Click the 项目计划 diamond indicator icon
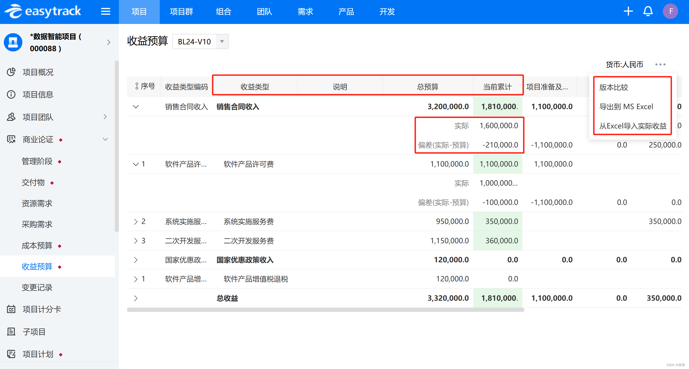 (60, 357)
